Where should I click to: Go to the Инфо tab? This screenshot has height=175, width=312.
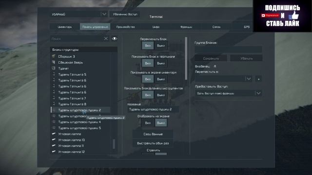pos(156,27)
